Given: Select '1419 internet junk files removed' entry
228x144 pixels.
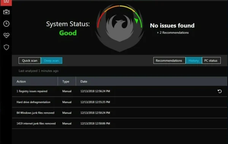Looking at the screenshot, I should pyautogui.click(x=36, y=124).
